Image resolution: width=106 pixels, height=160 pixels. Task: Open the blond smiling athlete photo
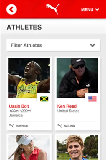point(77,148)
